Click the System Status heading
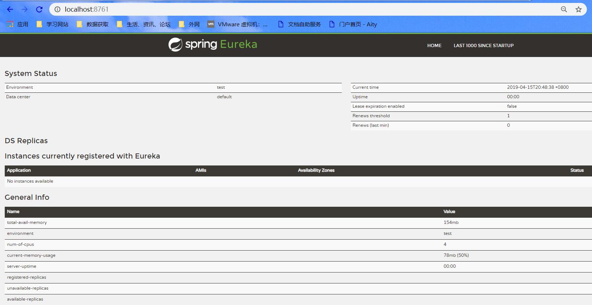 pos(31,73)
